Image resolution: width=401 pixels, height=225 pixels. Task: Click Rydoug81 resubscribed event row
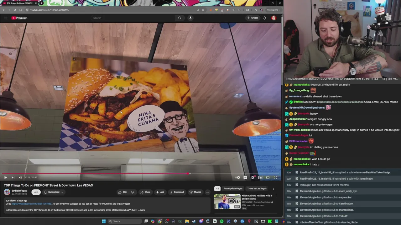coord(342,185)
